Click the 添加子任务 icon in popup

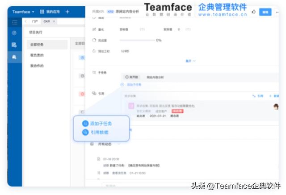pyautogui.click(x=85, y=124)
